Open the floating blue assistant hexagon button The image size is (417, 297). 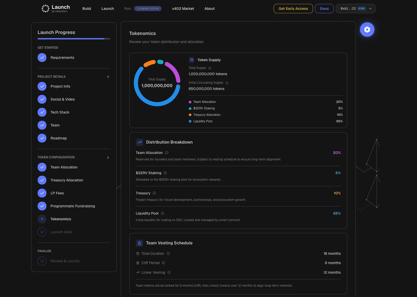point(367,30)
